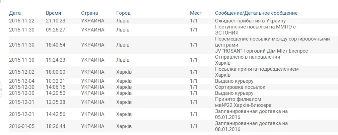
Task: Select the Страна column header
Action: click(x=89, y=13)
